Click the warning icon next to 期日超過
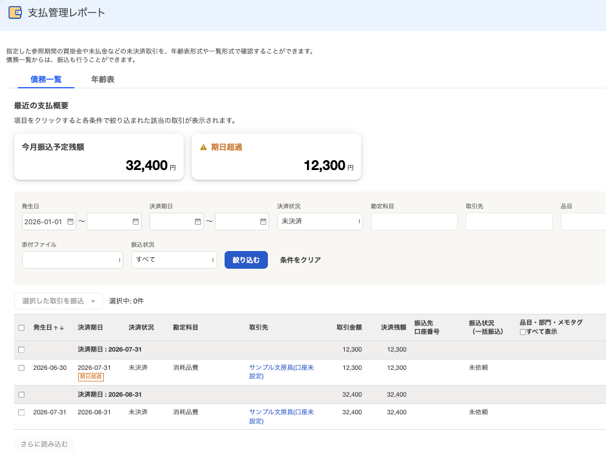 tap(203, 147)
